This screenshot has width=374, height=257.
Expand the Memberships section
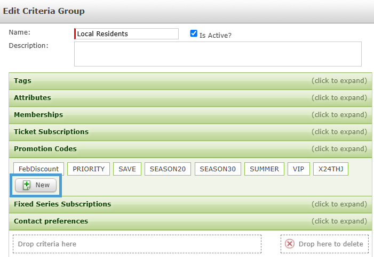click(x=190, y=115)
